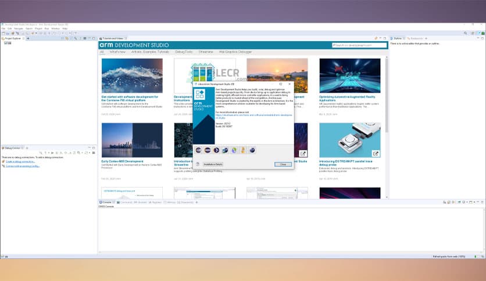
Task: Click the Automotive Augmented Reality car thumbnail
Action: [x=350, y=75]
